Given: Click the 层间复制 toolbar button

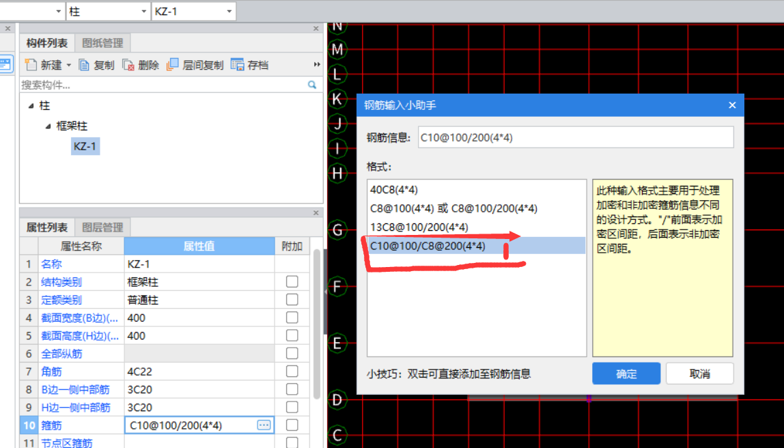Looking at the screenshot, I should 195,65.
